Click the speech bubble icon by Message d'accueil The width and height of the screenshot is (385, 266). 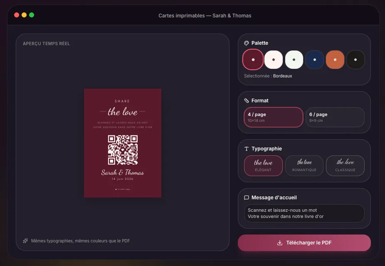[x=246, y=198]
